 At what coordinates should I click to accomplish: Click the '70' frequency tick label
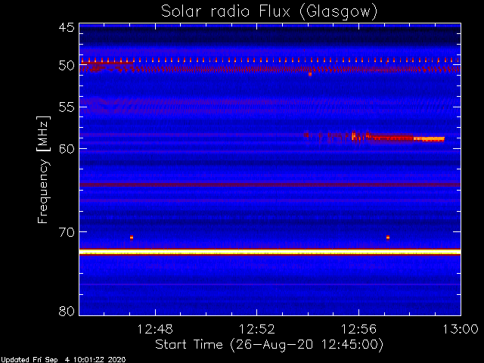67,232
